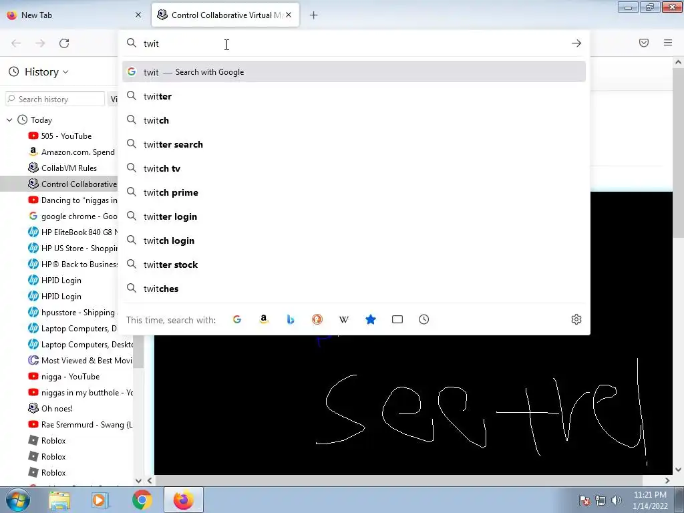
Task: Open File Explorer from the taskbar
Action: click(59, 500)
